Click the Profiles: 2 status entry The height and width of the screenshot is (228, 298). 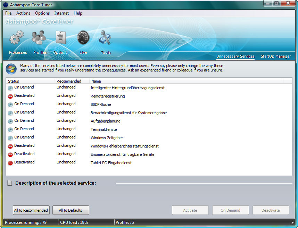pos(125,222)
